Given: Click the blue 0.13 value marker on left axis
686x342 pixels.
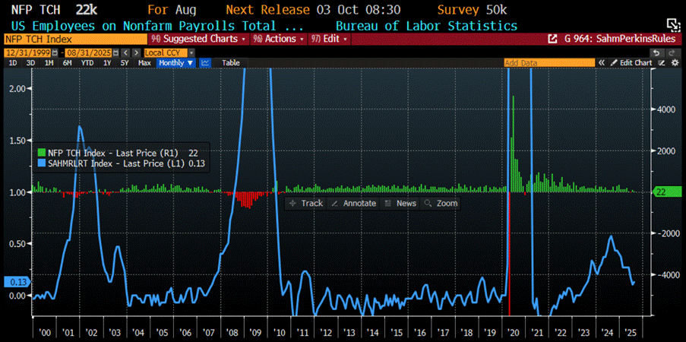Looking at the screenshot, I should tap(17, 282).
